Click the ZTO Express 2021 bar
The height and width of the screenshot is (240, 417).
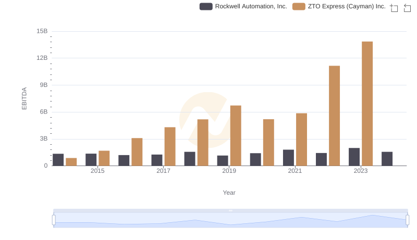[301, 140]
